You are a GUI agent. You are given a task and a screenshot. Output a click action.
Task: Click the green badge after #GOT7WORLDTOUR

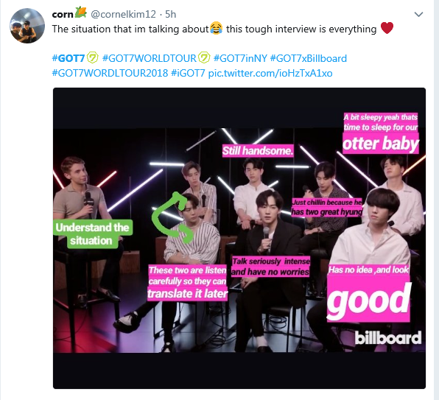pos(204,58)
